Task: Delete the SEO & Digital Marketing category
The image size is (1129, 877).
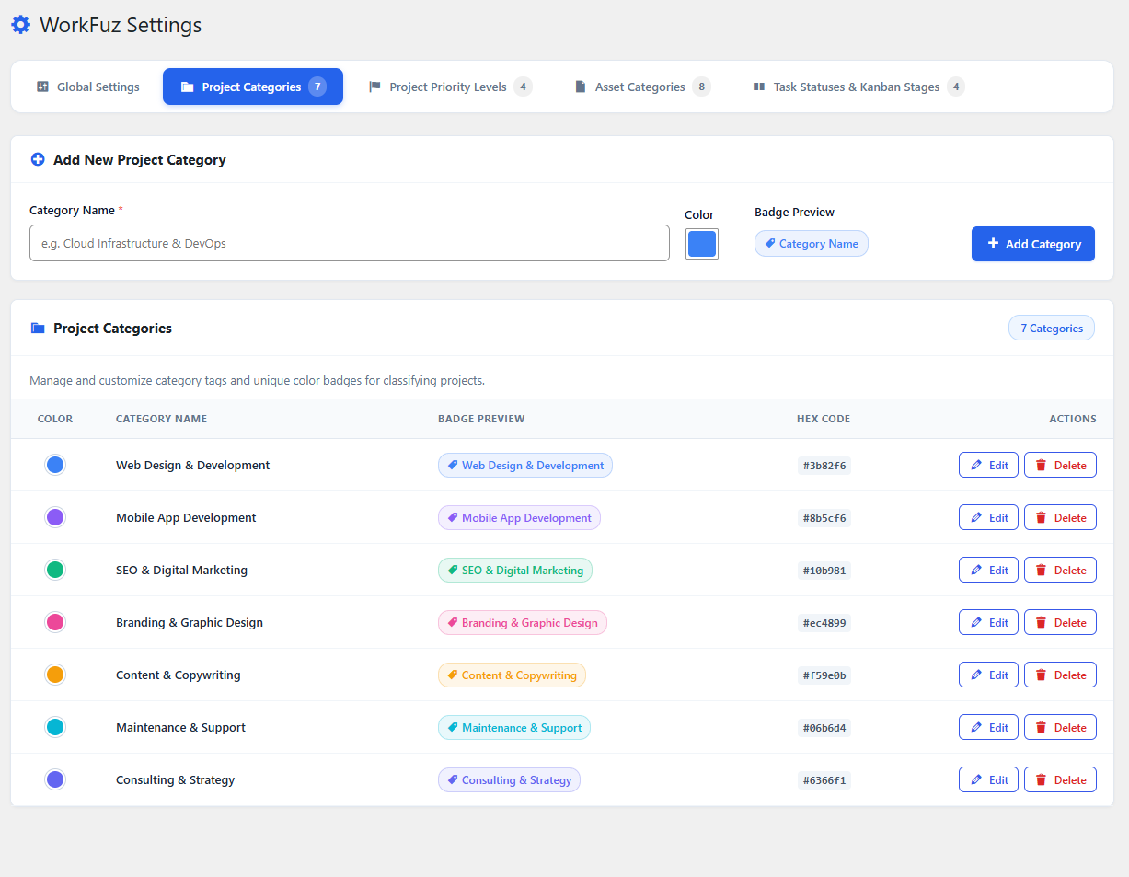Action: coord(1060,570)
